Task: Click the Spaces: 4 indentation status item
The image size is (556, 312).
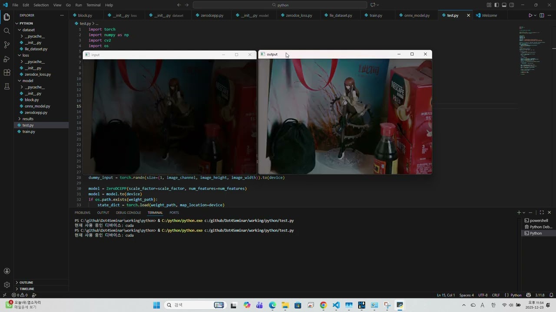Action: pos(467,295)
